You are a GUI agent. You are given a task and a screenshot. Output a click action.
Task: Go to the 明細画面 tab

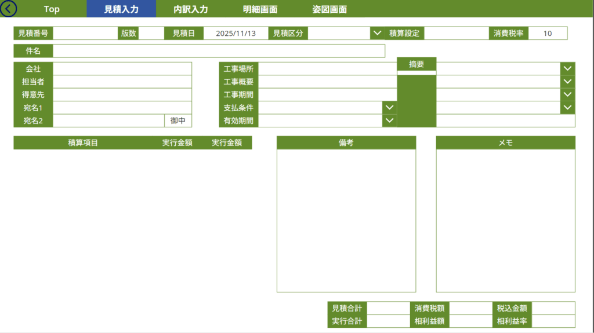coord(260,9)
